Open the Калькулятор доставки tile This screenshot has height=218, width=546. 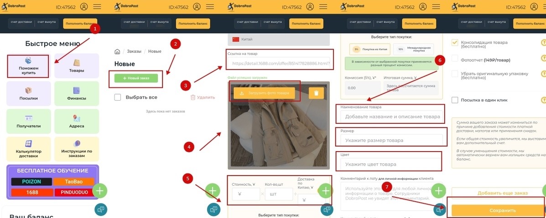pos(29,149)
